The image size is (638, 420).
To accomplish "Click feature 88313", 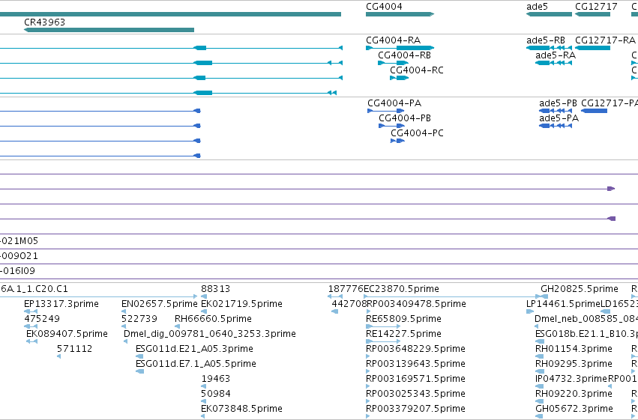I will [216, 289].
